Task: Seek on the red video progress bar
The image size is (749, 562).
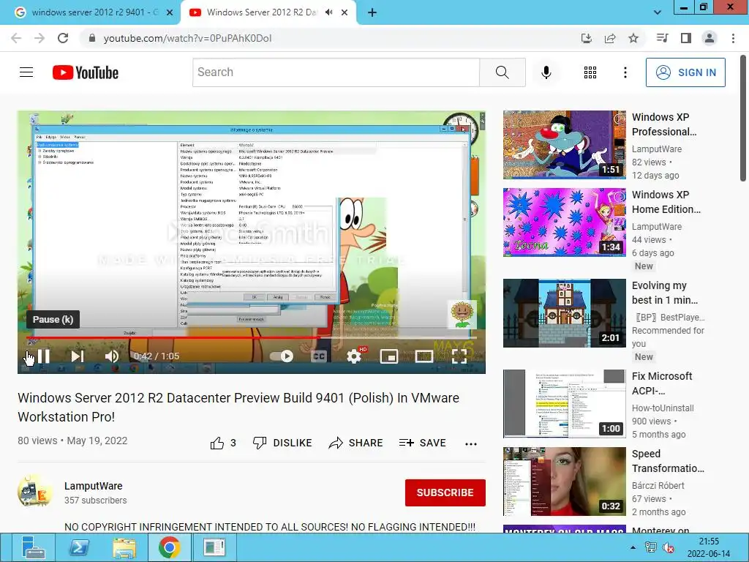Action: (x=252, y=337)
